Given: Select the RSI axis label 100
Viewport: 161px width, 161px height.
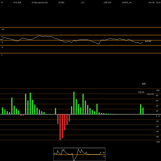Looking at the screenshot, I should click(x=3, y=29).
